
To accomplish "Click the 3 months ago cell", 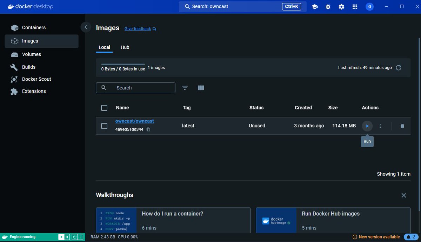I will pyautogui.click(x=309, y=126).
